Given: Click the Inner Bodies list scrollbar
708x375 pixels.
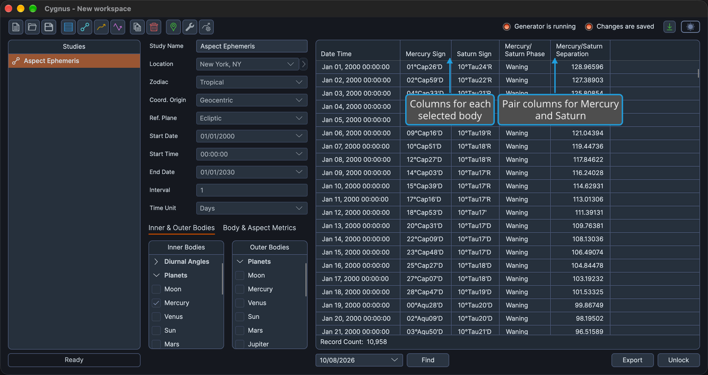Looking at the screenshot, I should (222, 279).
